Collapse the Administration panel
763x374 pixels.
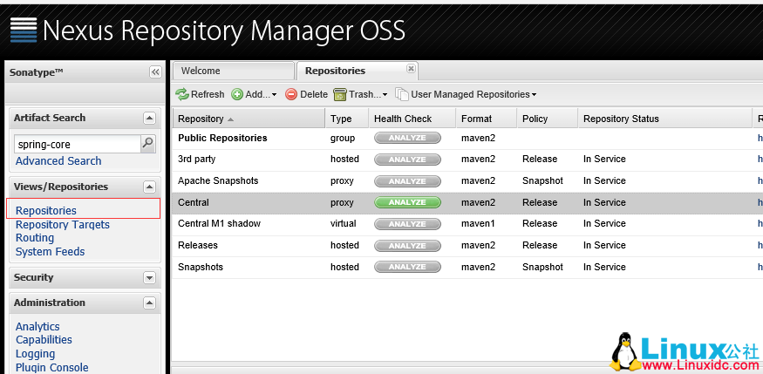tap(149, 303)
